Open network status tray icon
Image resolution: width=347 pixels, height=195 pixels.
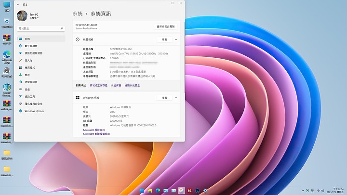318,191
